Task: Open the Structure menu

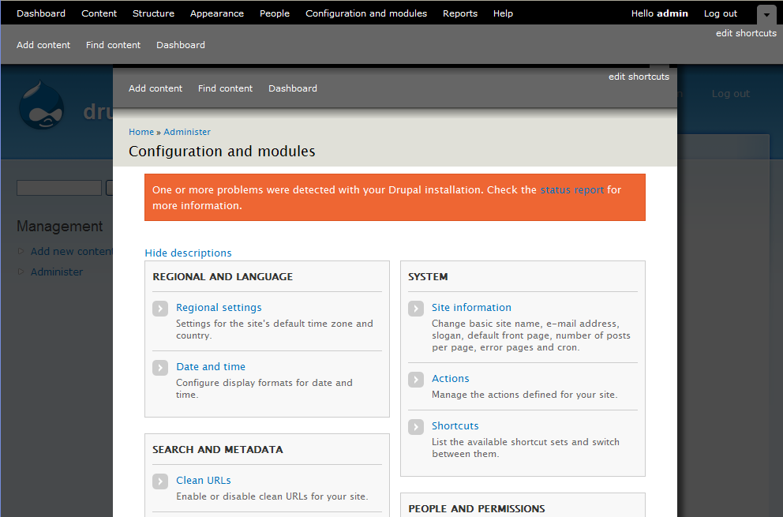Action: (153, 13)
